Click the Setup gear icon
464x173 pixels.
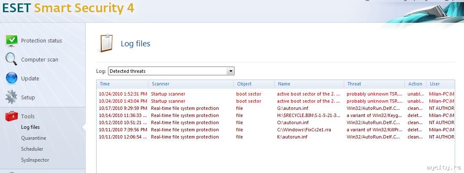[x=11, y=97]
